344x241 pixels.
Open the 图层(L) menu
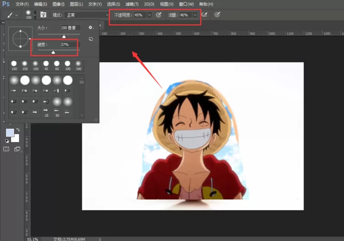76,4
